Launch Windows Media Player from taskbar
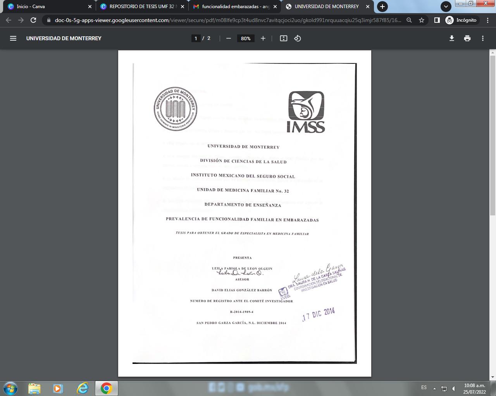 point(58,388)
